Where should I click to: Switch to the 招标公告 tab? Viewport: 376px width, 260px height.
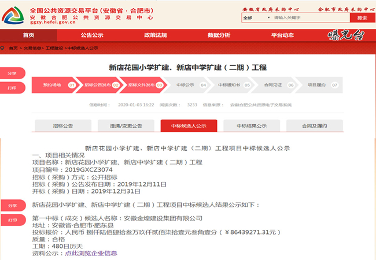click(x=62, y=125)
